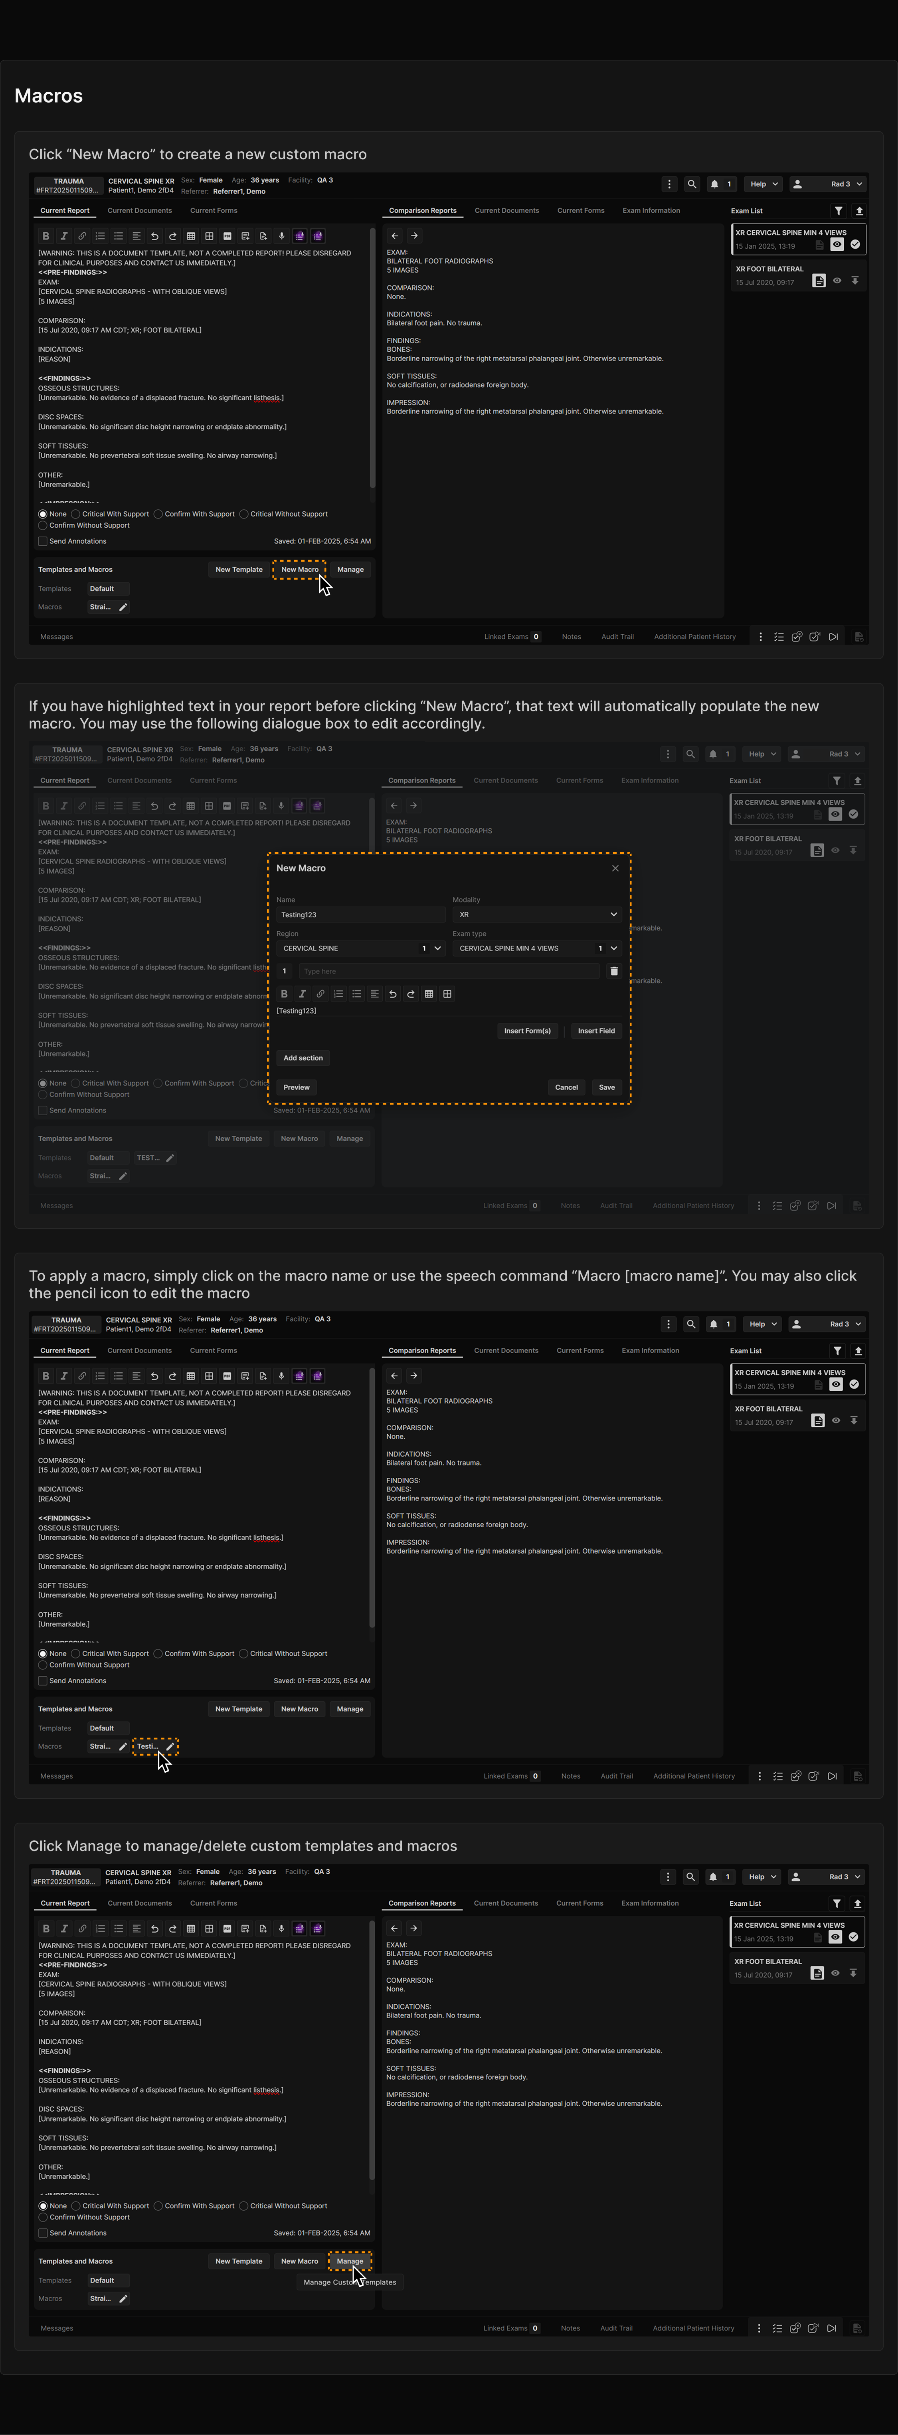This screenshot has width=898, height=2435.
Task: Select Confirm With Support radio, first screenshot
Action: 158,514
